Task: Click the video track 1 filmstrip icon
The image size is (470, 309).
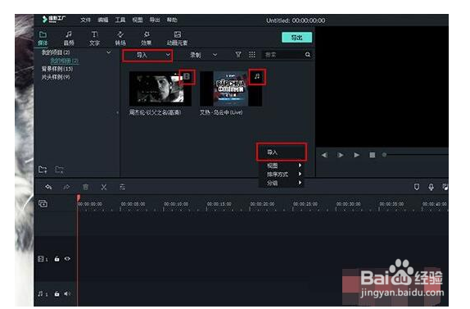Action: point(41,259)
